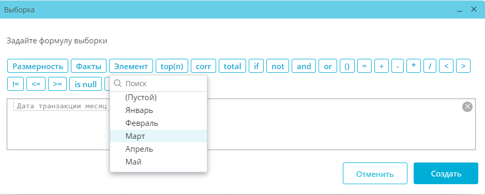
Task: Insert the parentheses () operator
Action: pyautogui.click(x=347, y=66)
